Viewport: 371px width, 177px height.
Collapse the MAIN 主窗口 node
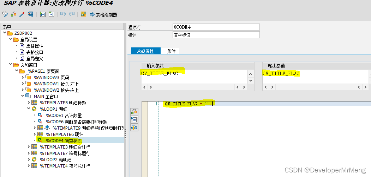[x=23, y=96]
